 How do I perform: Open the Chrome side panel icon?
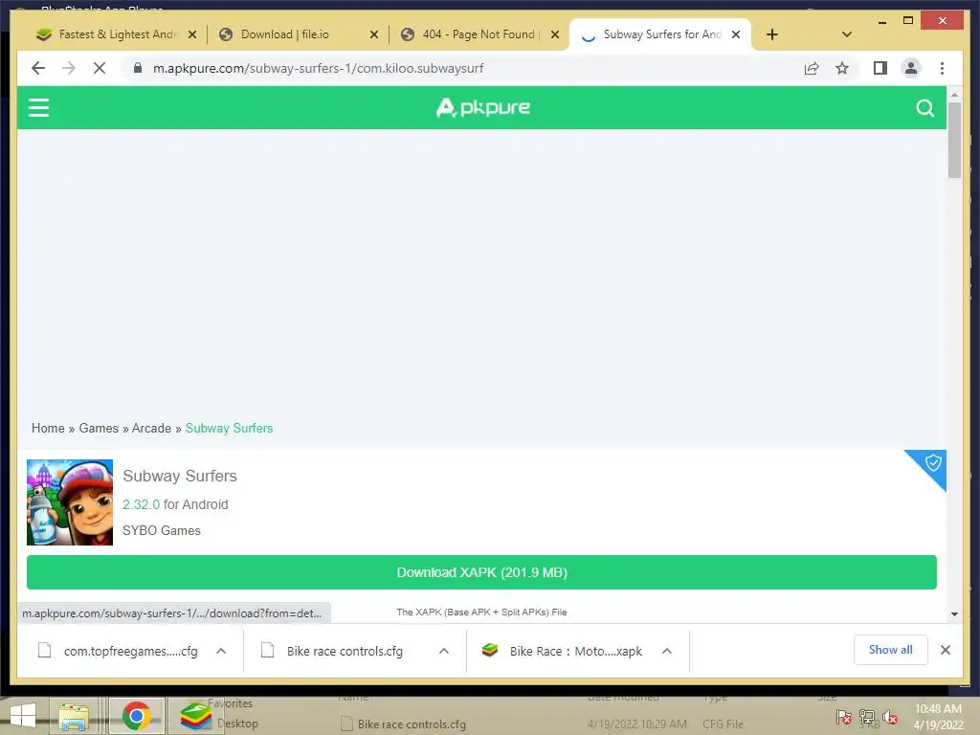tap(880, 68)
